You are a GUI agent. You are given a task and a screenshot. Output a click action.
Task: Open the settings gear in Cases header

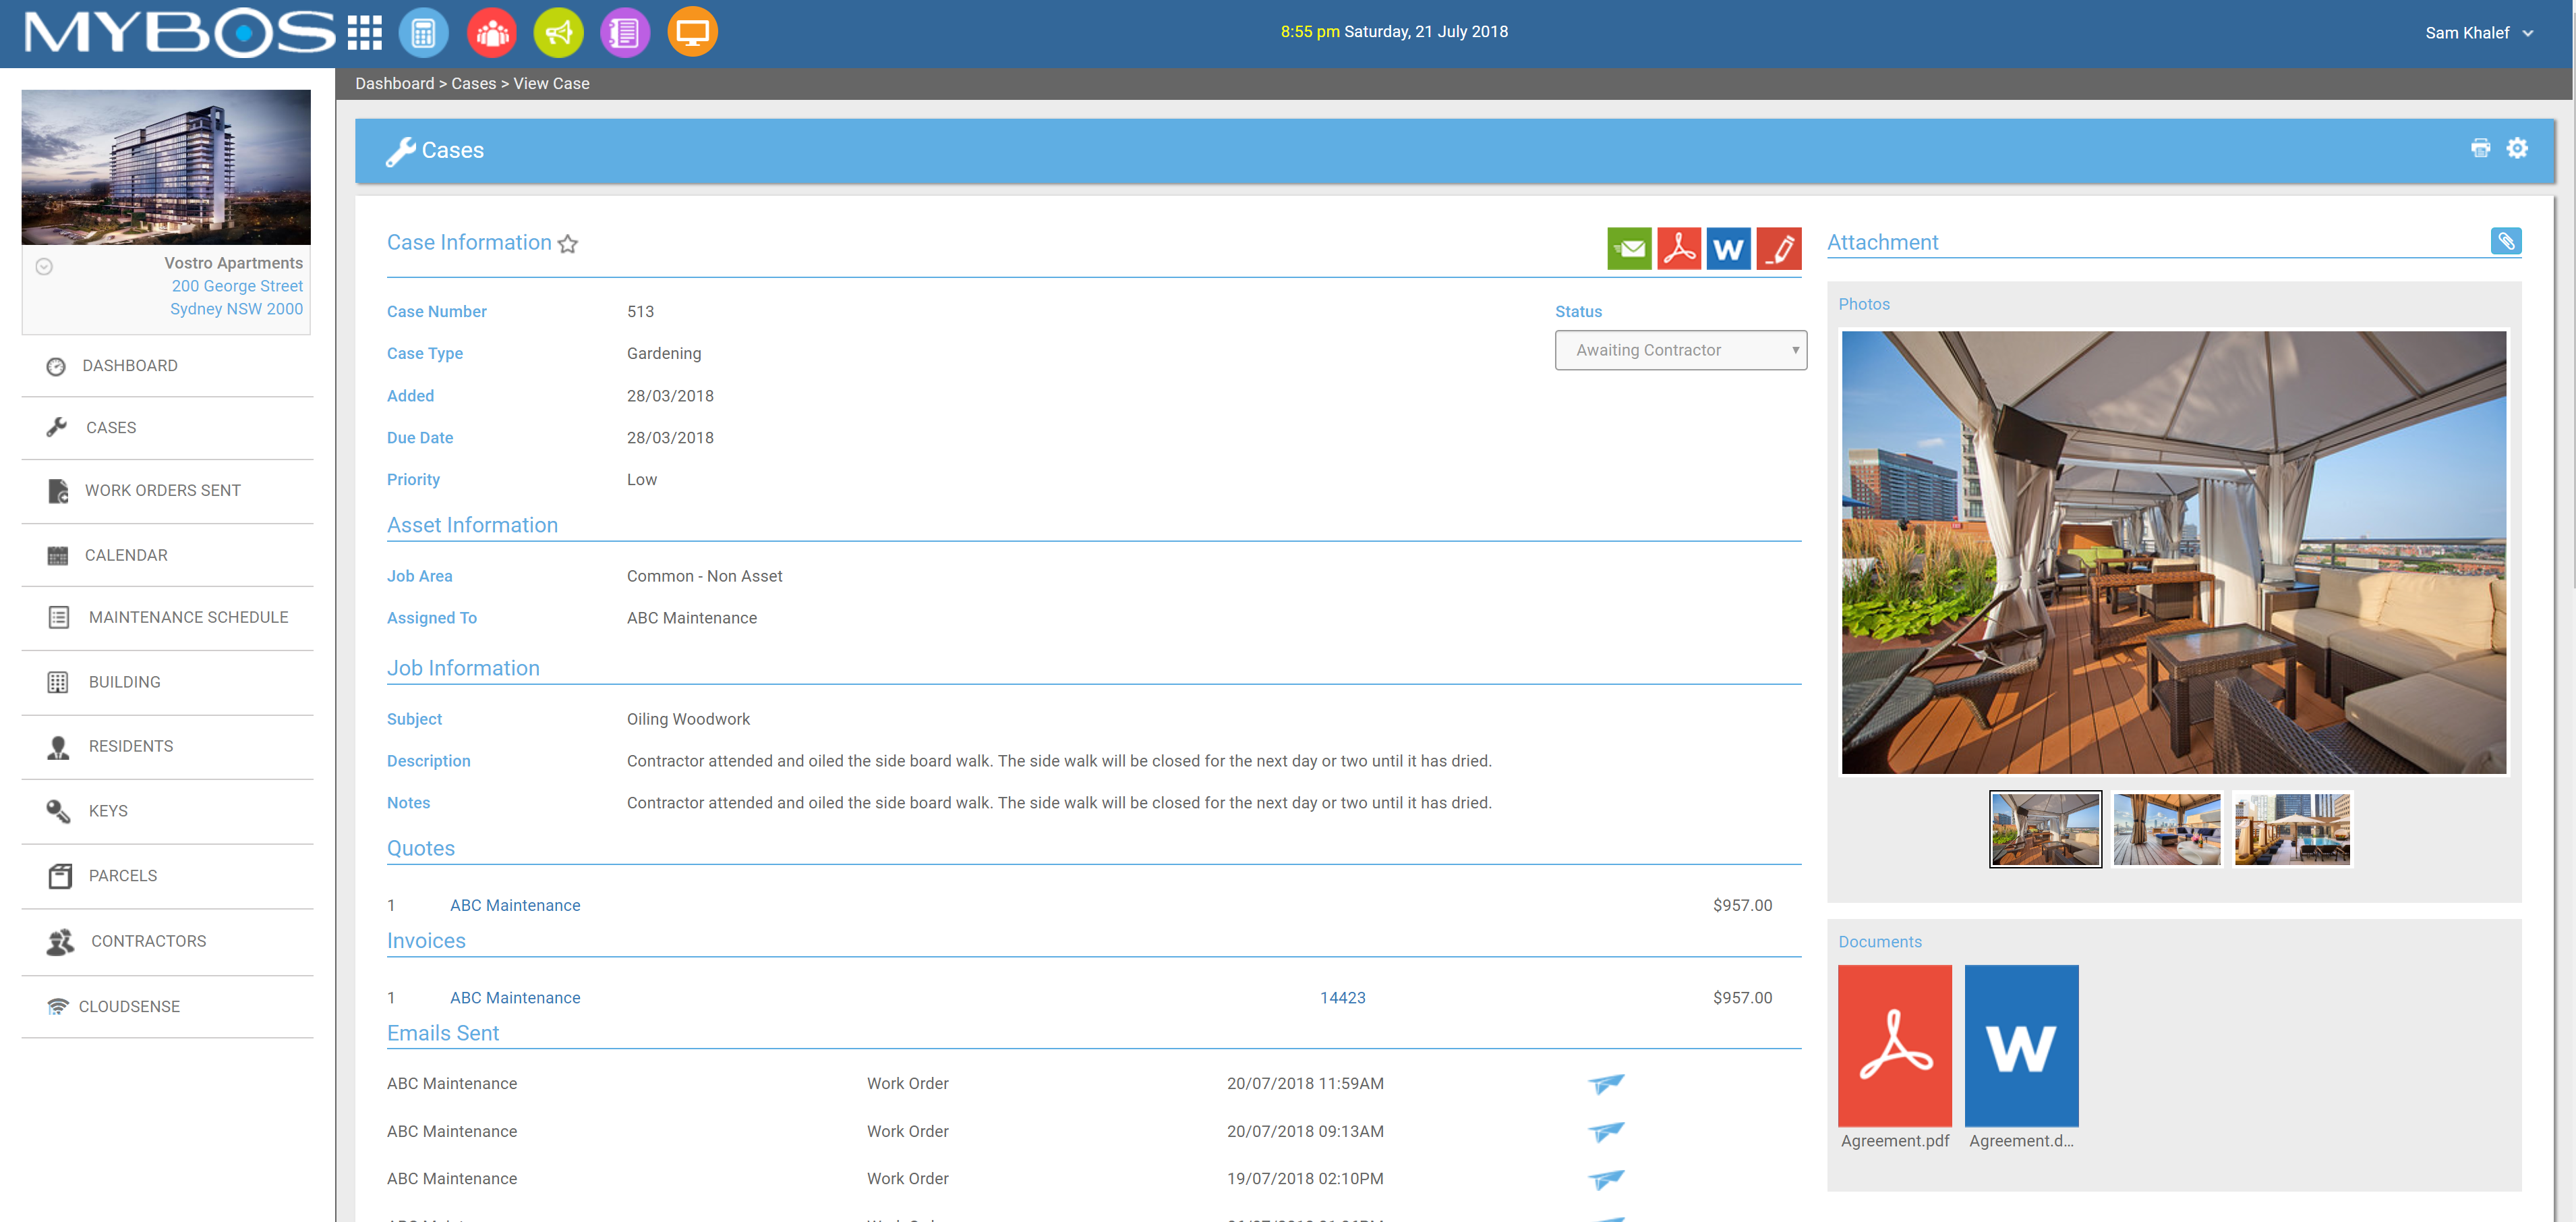(2517, 149)
